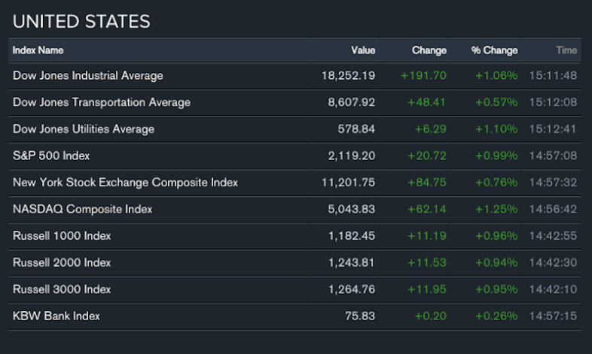The width and height of the screenshot is (592, 354).
Task: Click the +0.26% percent change
Action: [496, 316]
